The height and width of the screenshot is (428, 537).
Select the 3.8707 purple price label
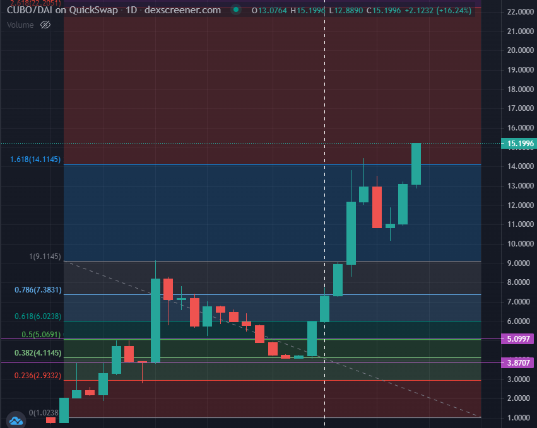[x=517, y=362]
